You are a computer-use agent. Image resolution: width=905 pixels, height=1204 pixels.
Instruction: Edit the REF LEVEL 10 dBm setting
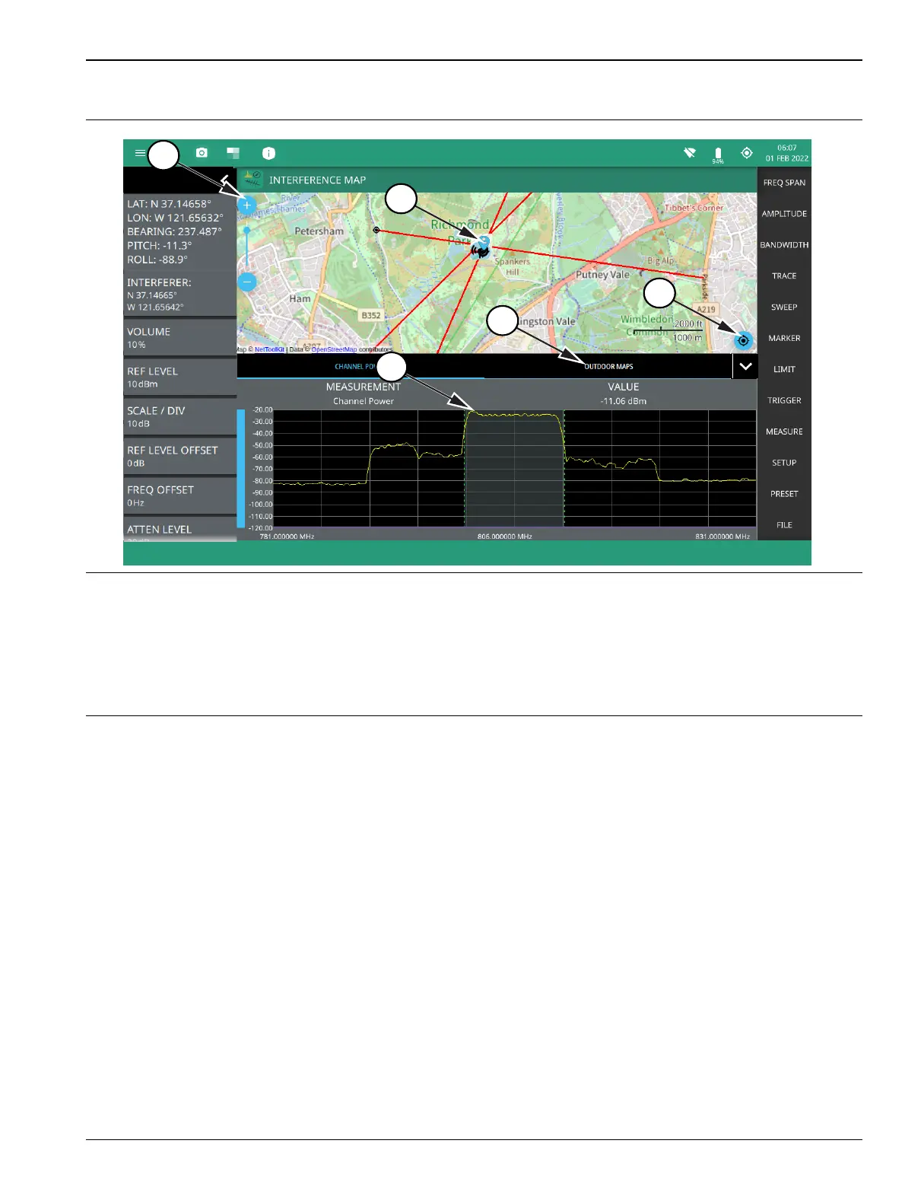(x=180, y=377)
